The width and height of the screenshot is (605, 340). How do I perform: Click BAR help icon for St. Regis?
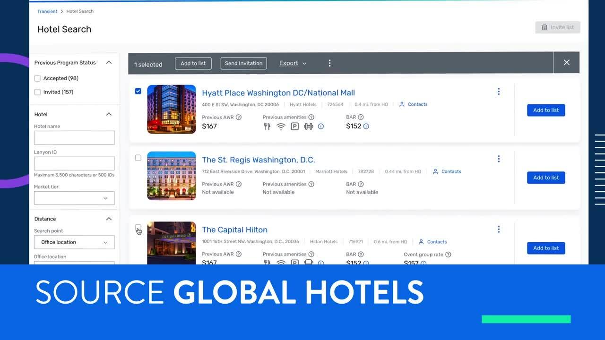pyautogui.click(x=361, y=184)
